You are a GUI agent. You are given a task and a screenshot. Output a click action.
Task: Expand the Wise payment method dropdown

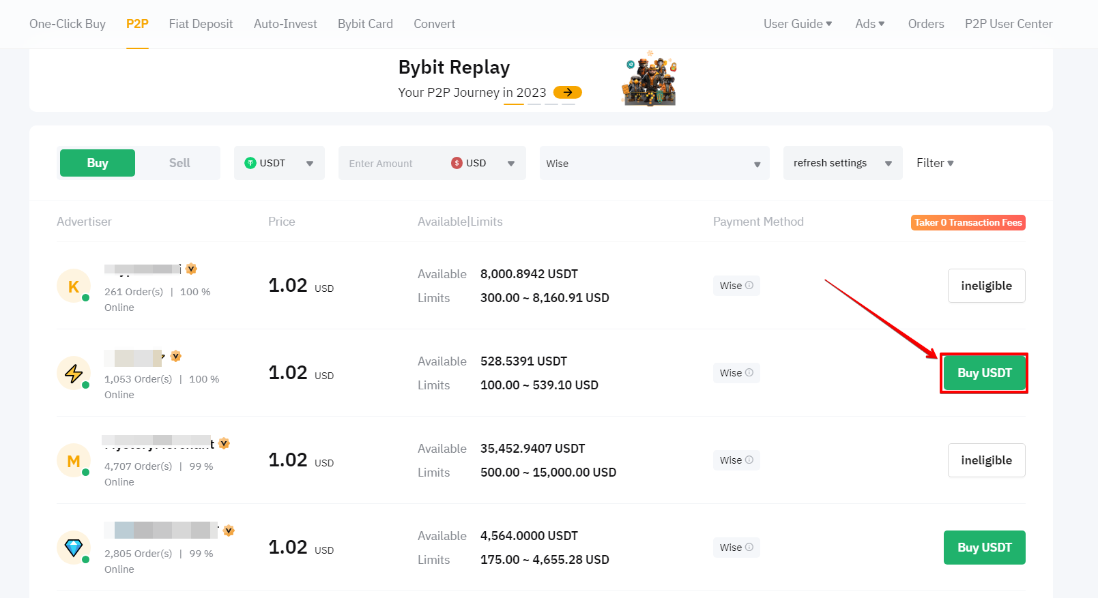[654, 163]
